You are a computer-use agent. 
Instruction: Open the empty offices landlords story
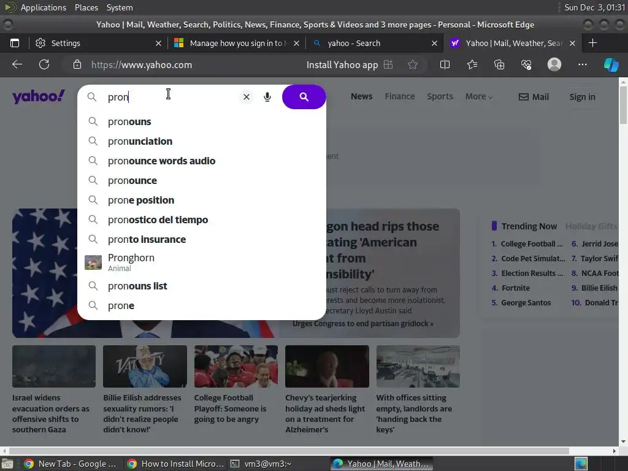pos(418,367)
